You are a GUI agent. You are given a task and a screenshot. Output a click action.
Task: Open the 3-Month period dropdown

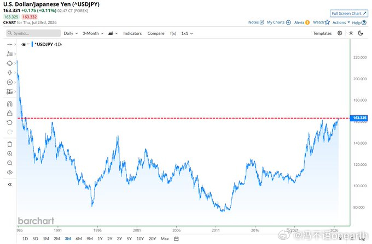point(93,33)
